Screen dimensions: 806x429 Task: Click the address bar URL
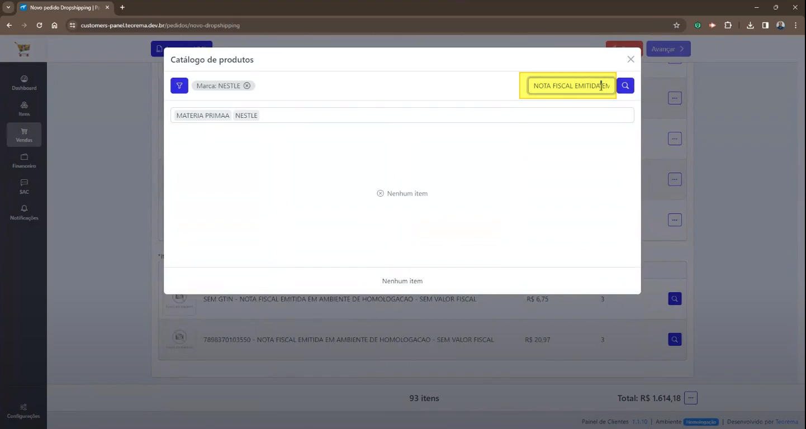click(160, 25)
